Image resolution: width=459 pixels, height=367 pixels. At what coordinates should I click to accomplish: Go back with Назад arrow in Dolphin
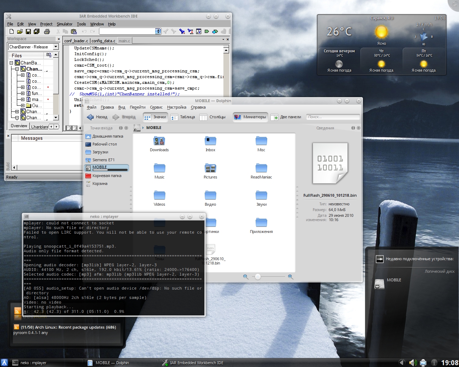(x=97, y=117)
